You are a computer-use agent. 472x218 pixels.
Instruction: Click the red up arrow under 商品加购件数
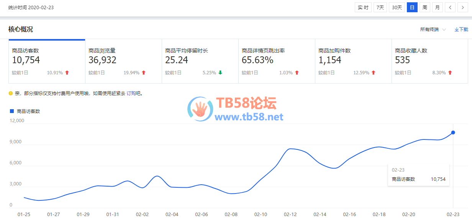pos(374,72)
